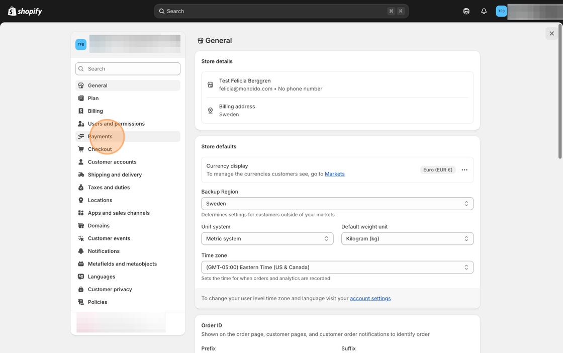563x353 pixels.
Task: Click the Domains icon
Action: point(81,225)
